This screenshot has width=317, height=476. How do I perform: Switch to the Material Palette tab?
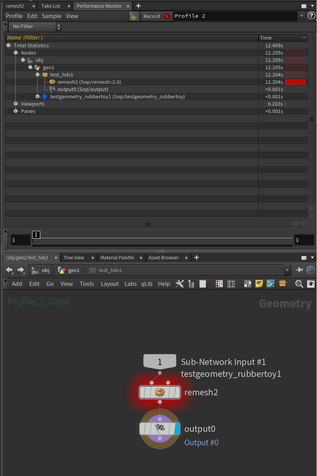coord(117,257)
